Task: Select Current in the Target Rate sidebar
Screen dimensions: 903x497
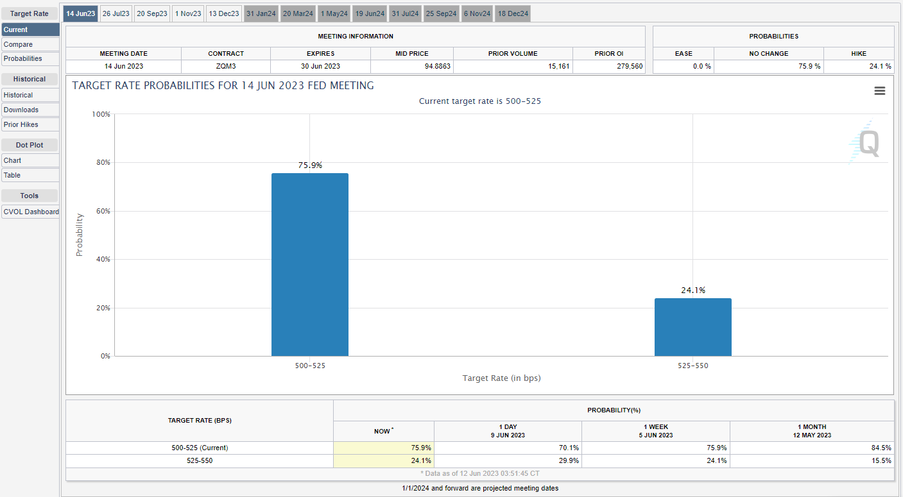Action: [30, 29]
